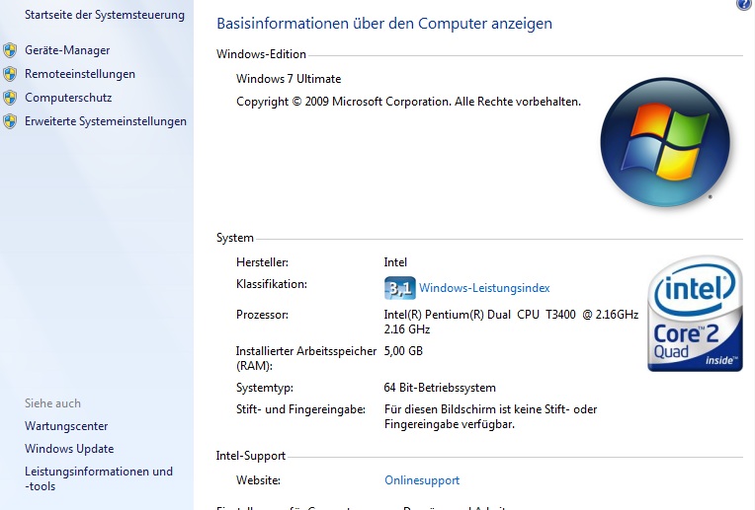Open the Erweiterte Systemeinstellungen text link
The height and width of the screenshot is (510, 755).
click(106, 121)
